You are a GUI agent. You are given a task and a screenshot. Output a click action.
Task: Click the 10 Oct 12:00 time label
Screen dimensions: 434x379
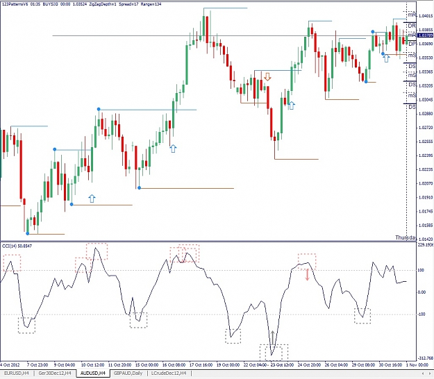click(92, 365)
